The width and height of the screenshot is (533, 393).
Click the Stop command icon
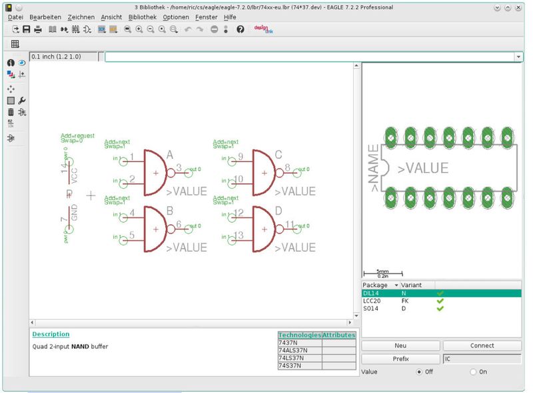click(x=214, y=29)
